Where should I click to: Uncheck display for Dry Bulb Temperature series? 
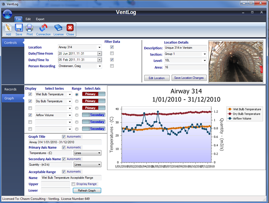point(30,101)
